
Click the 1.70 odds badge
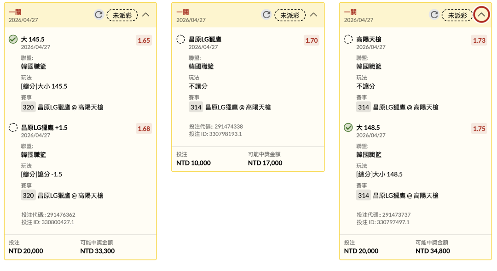coord(312,40)
